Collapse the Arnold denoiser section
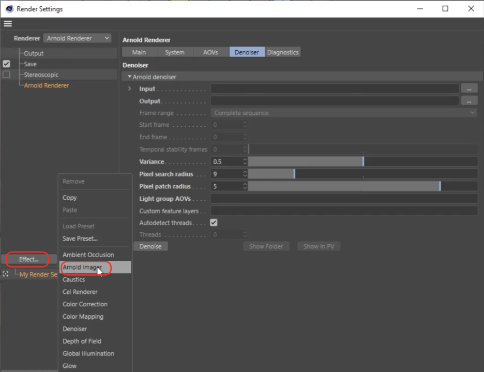484x372 pixels. [x=130, y=77]
